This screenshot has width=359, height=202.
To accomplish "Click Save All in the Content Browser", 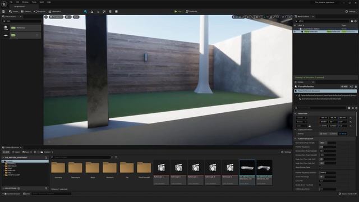I will click(x=27, y=152).
